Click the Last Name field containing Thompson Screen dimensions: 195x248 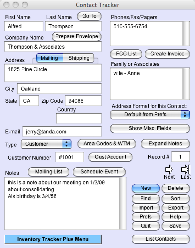pyautogui.click(x=73, y=26)
